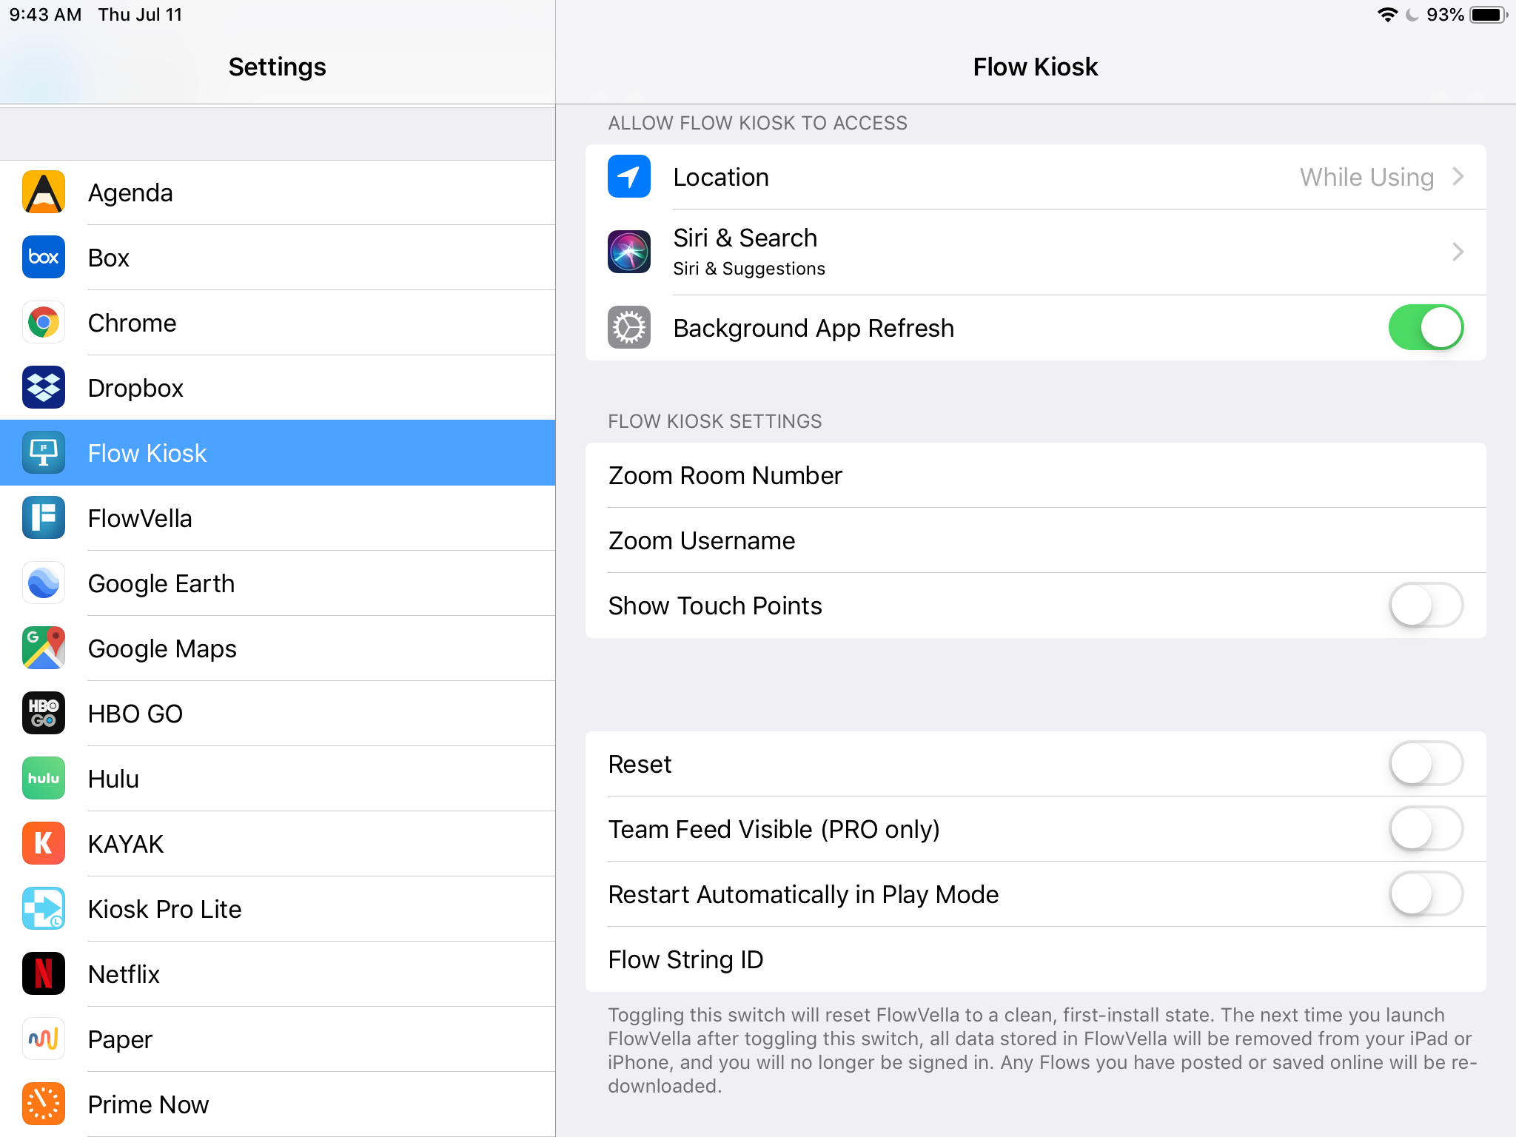Open Google Earth settings

(278, 583)
